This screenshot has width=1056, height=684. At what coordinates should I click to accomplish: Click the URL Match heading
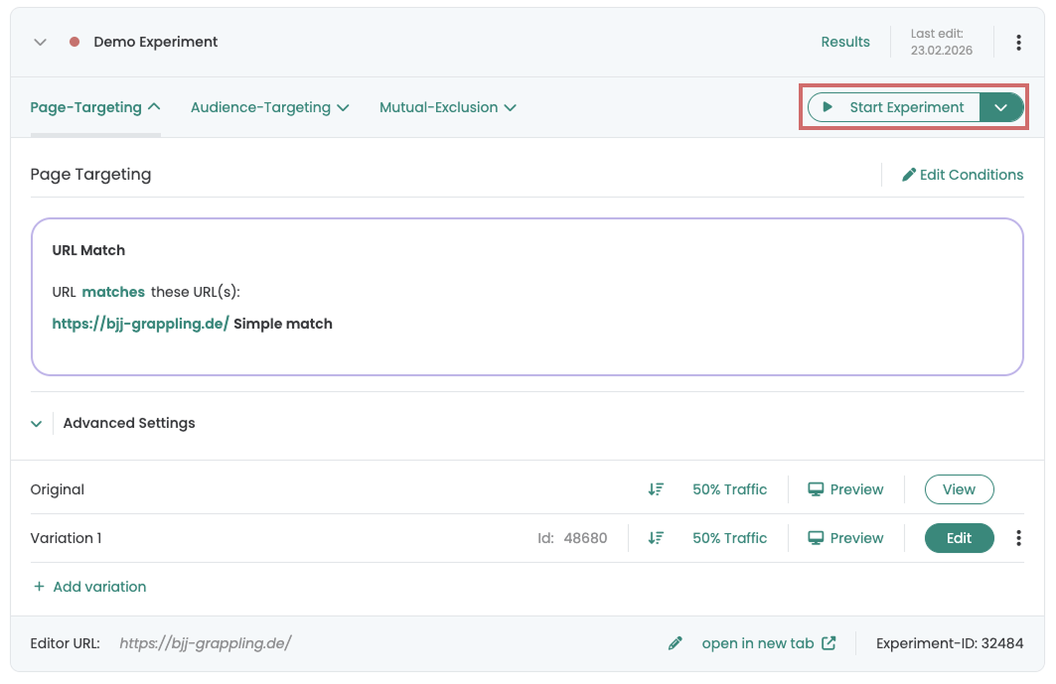[x=88, y=250]
